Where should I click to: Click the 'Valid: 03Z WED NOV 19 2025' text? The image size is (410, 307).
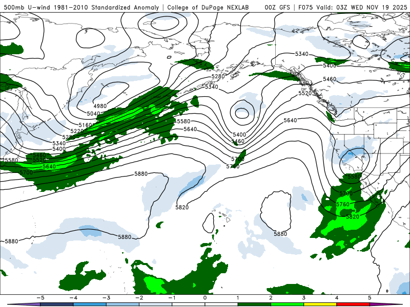pyautogui.click(x=362, y=8)
